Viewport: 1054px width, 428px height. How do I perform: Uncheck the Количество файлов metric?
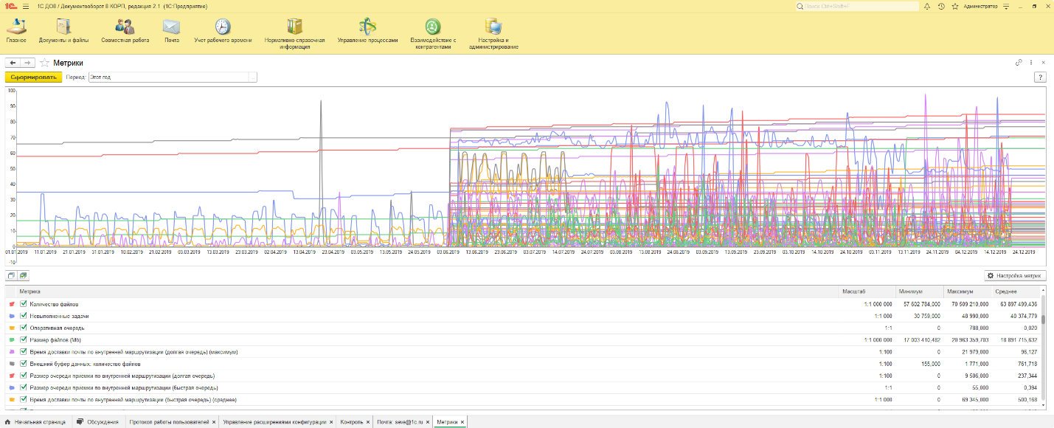coord(24,304)
